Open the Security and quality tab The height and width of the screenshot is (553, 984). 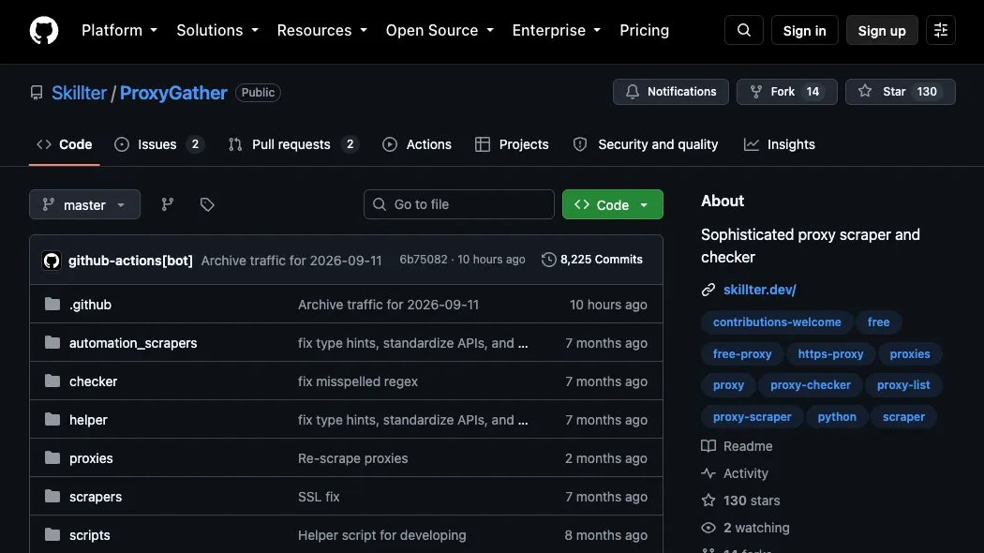coord(646,144)
